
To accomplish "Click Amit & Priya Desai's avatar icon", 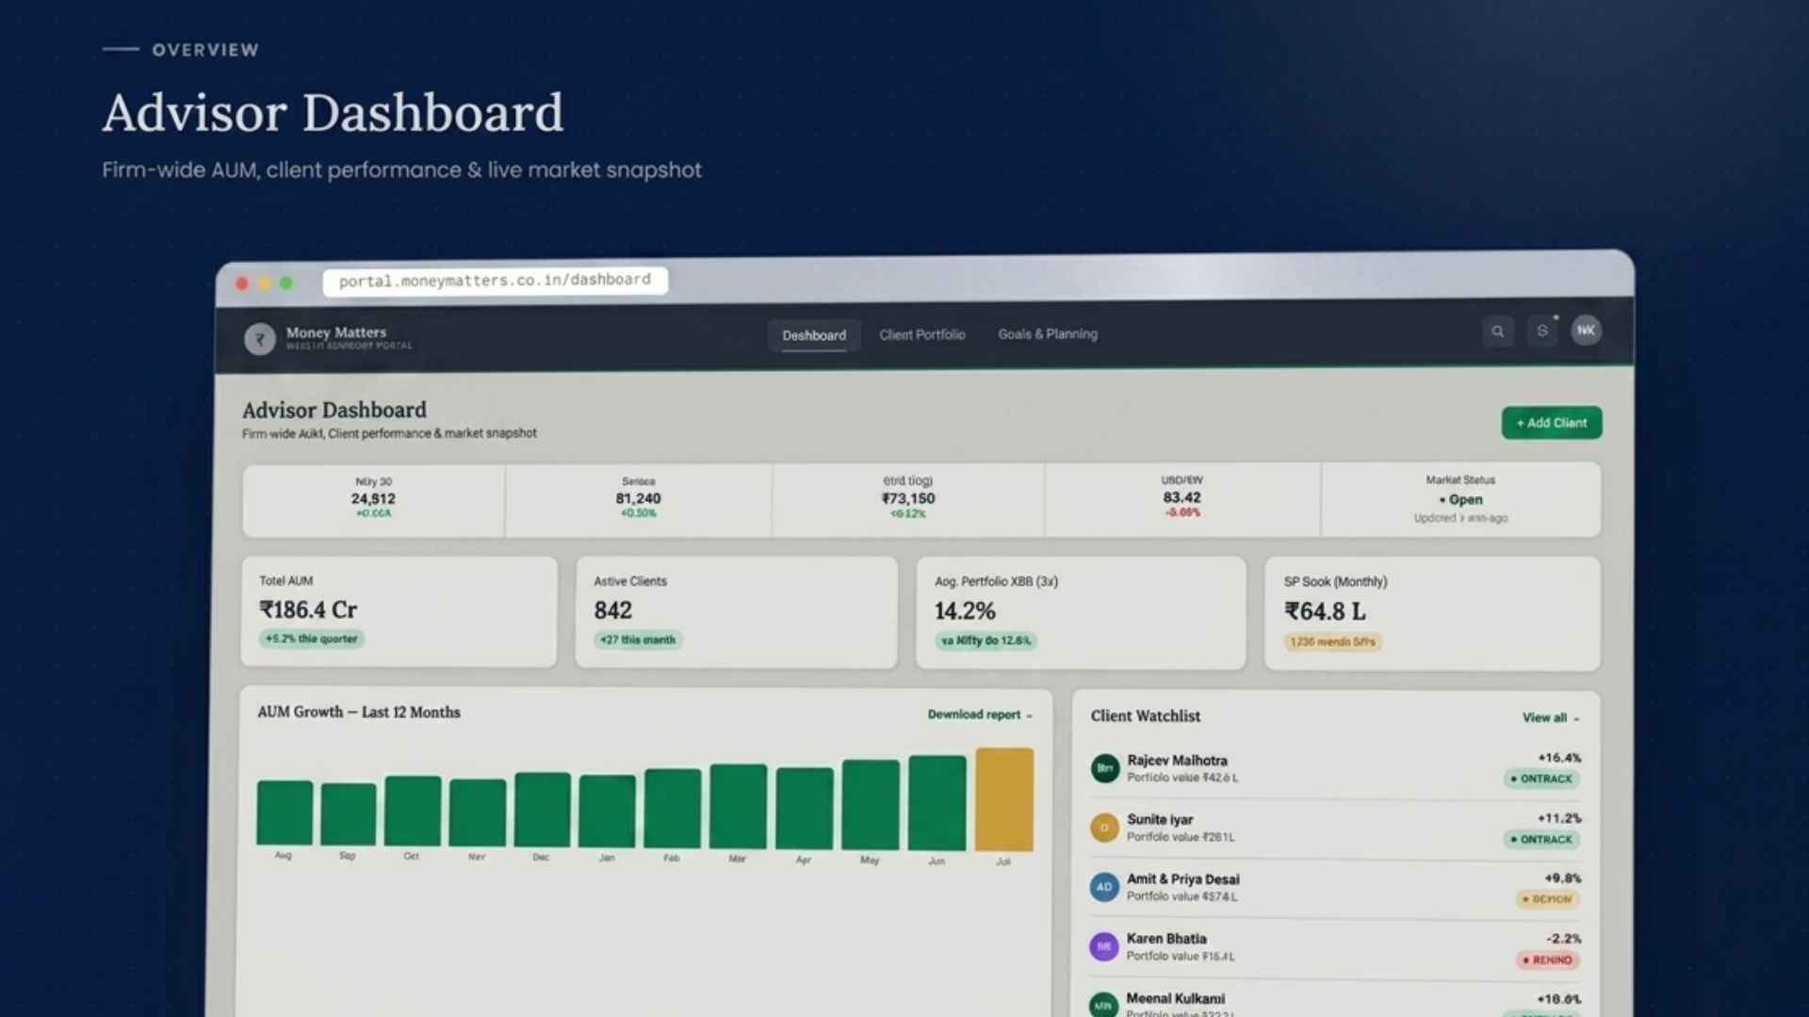I will coord(1104,887).
